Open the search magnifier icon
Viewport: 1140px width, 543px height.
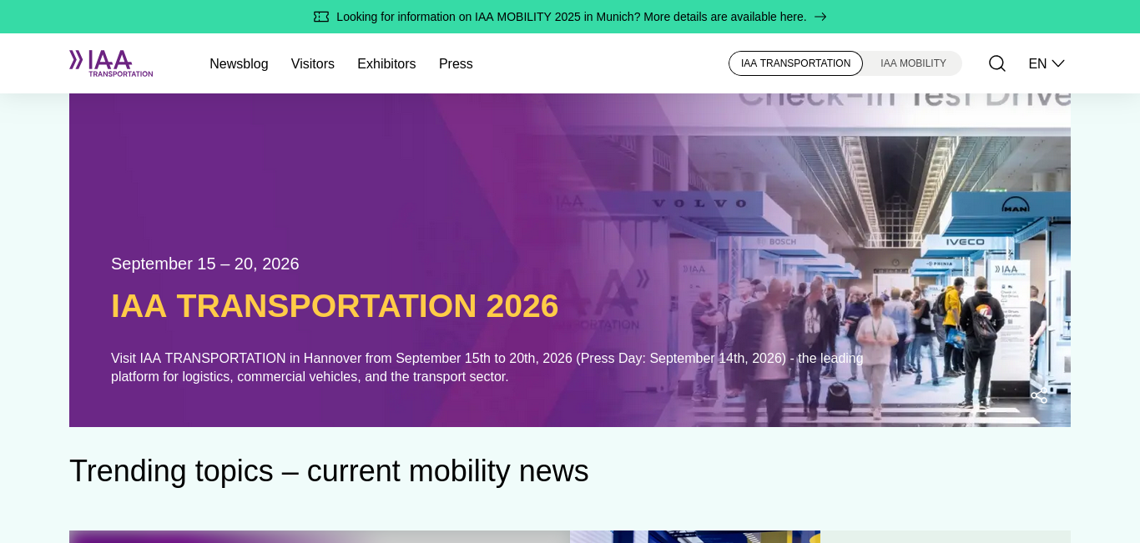tap(997, 63)
